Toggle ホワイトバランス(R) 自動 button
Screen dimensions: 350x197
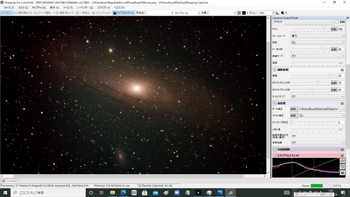click(x=334, y=83)
